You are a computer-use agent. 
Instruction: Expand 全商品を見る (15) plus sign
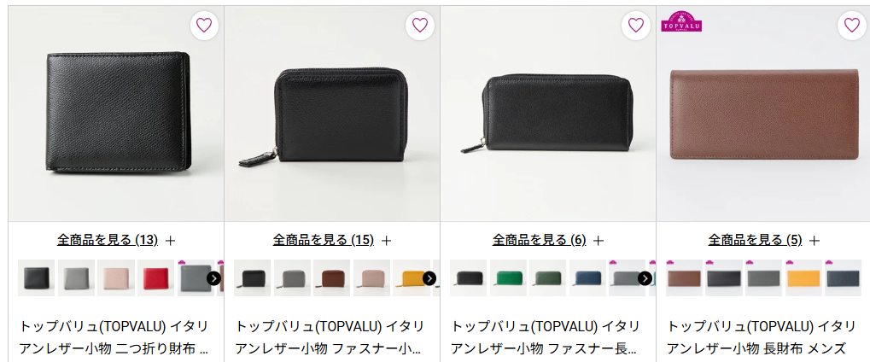387,241
